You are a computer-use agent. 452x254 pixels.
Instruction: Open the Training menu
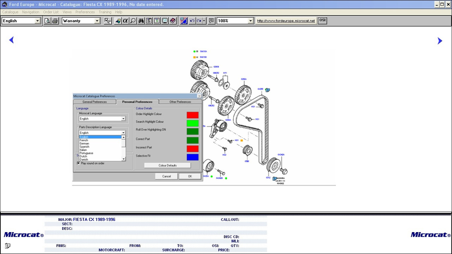coord(105,12)
